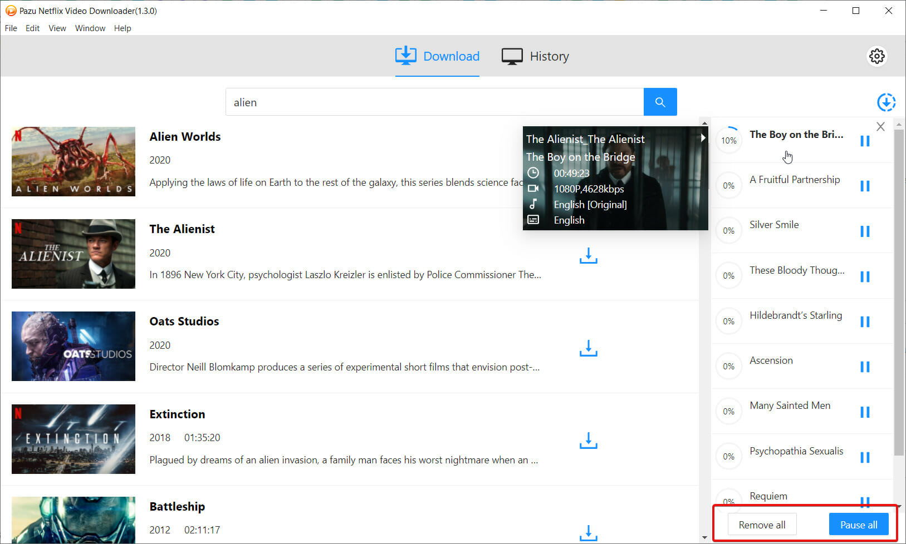Click the download queue scrollbar thumb

[899, 293]
